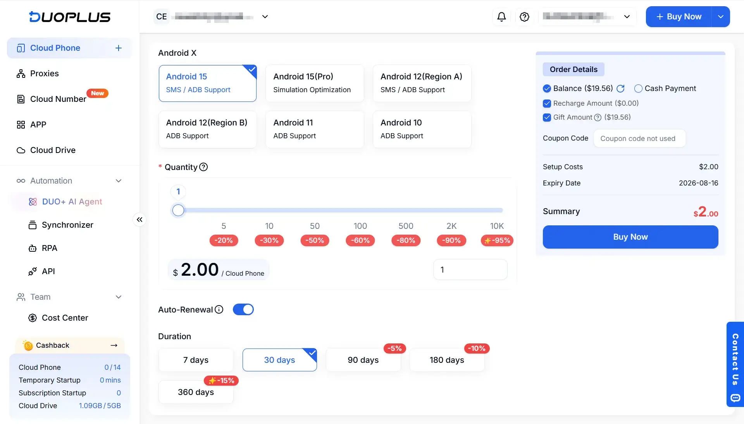Click the APP grid icon
Screen dimensions: 744x424
[21, 125]
